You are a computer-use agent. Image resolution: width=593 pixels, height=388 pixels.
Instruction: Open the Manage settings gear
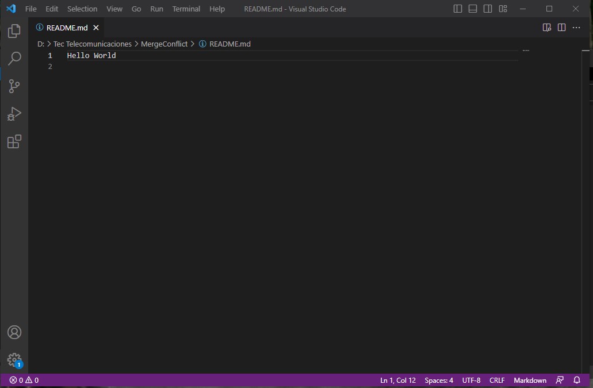pyautogui.click(x=14, y=360)
